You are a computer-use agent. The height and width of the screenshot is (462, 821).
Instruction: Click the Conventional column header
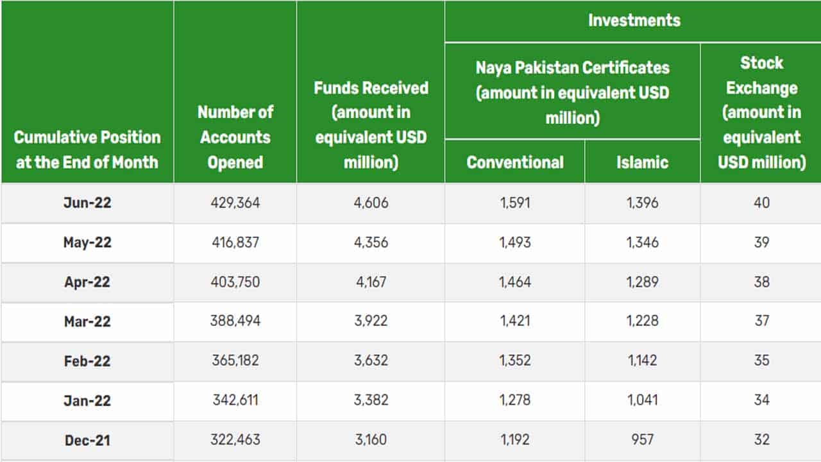coord(515,162)
